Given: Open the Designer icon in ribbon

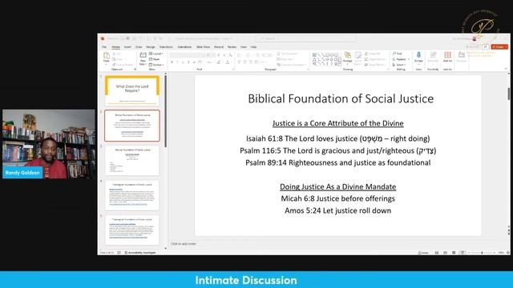Looking at the screenshot, I should (462, 55).
